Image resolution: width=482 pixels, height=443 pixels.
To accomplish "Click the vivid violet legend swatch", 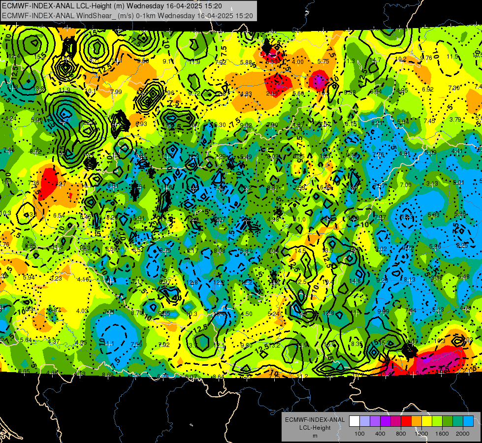I will (x=386, y=421).
